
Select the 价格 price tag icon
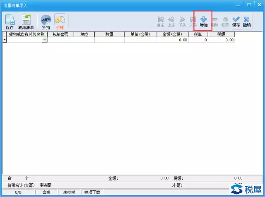60,22
